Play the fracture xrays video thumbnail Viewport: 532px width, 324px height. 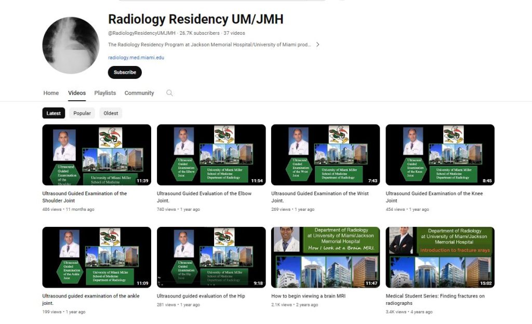[x=440, y=257]
